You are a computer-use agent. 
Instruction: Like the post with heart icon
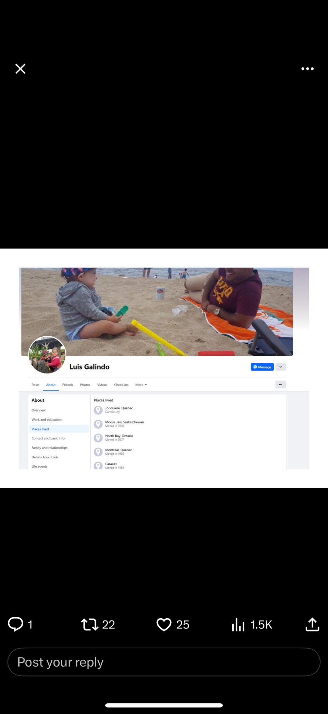[x=164, y=624]
